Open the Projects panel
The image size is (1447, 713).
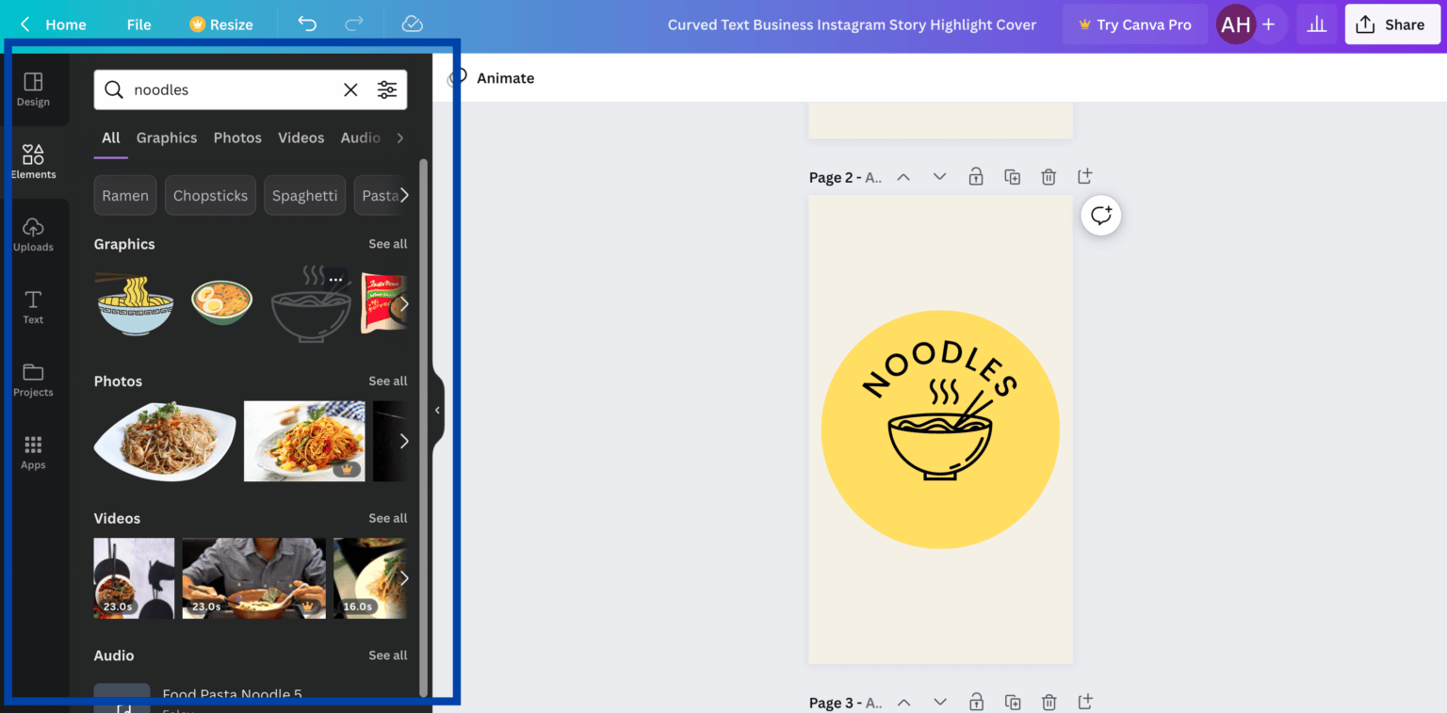pos(33,379)
